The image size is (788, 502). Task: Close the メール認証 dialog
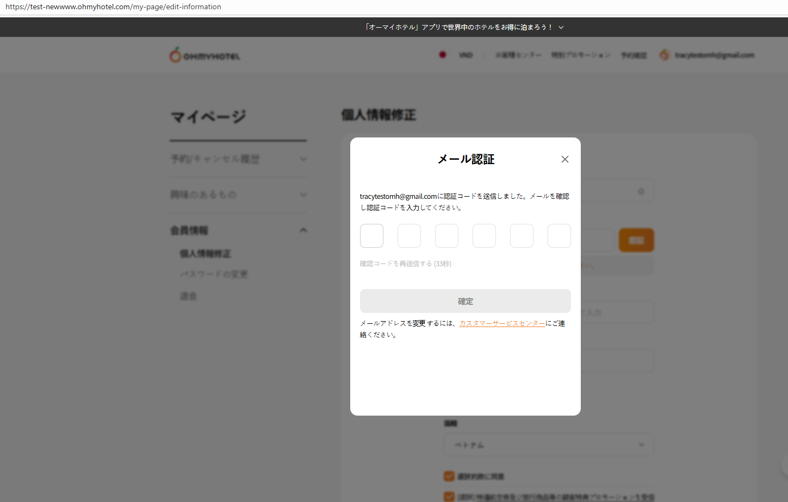565,159
